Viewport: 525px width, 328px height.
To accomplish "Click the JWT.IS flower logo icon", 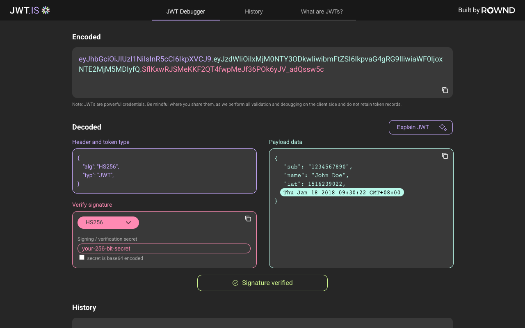I will coord(46,10).
